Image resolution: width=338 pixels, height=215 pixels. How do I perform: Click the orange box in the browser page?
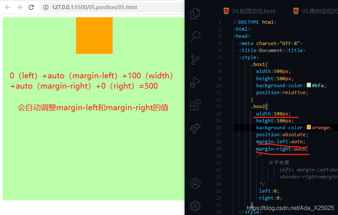(x=94, y=36)
